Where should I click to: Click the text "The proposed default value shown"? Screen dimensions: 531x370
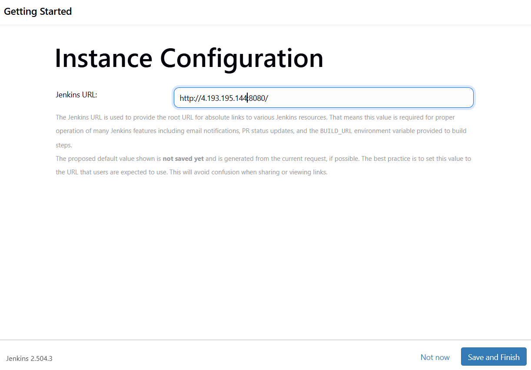pyautogui.click(x=106, y=159)
